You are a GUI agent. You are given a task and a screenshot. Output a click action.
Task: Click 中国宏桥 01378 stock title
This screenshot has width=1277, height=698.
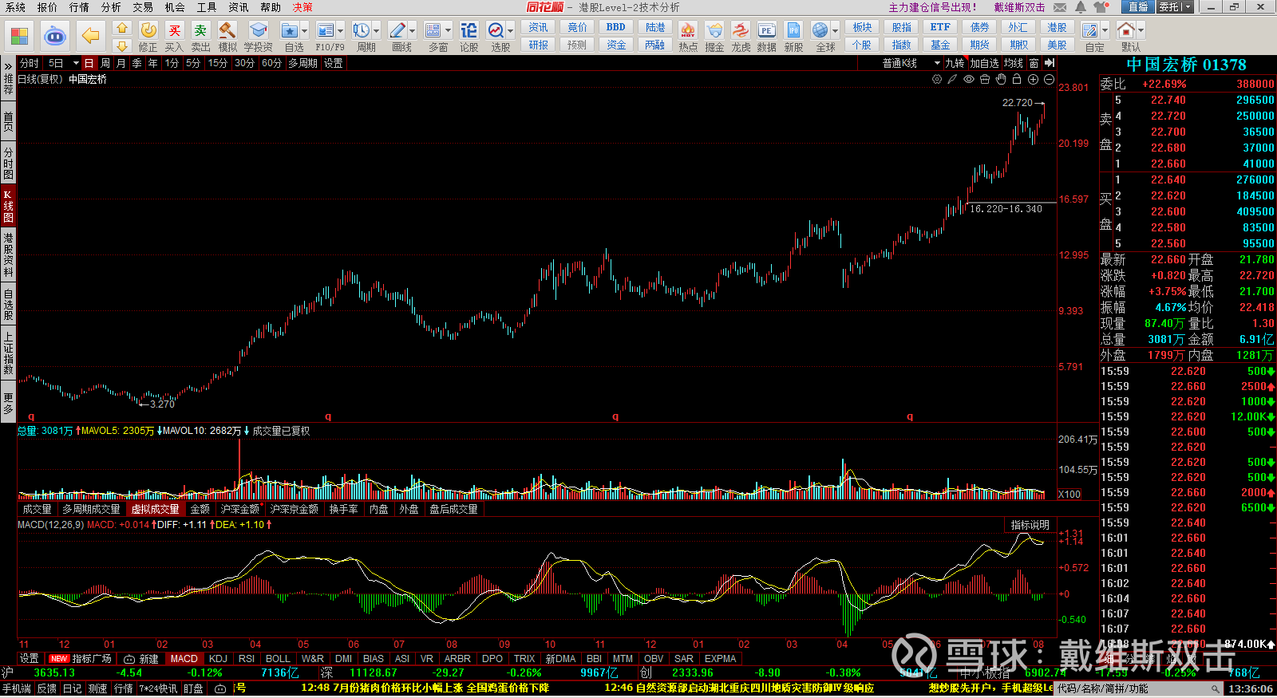[1186, 65]
